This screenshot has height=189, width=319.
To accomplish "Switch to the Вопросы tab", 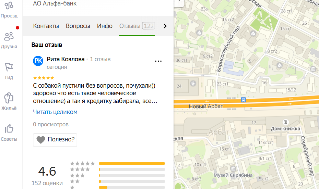I will click(x=78, y=26).
